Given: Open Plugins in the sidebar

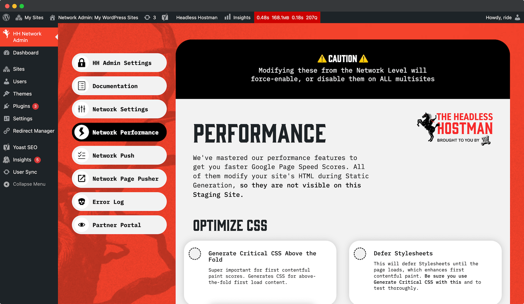Looking at the screenshot, I should (21, 106).
